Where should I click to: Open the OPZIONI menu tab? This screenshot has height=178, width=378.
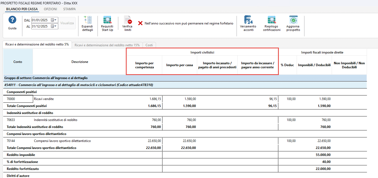click(x=50, y=9)
